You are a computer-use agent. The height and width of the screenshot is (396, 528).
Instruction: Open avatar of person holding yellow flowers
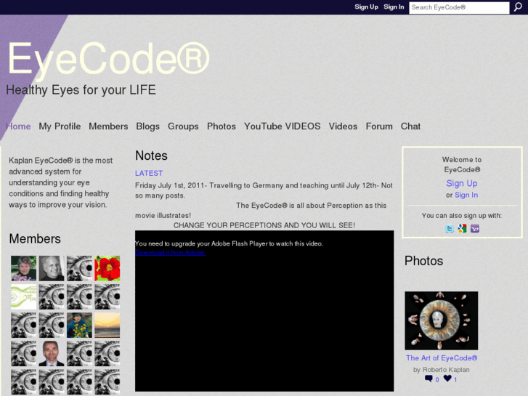[x=79, y=325]
